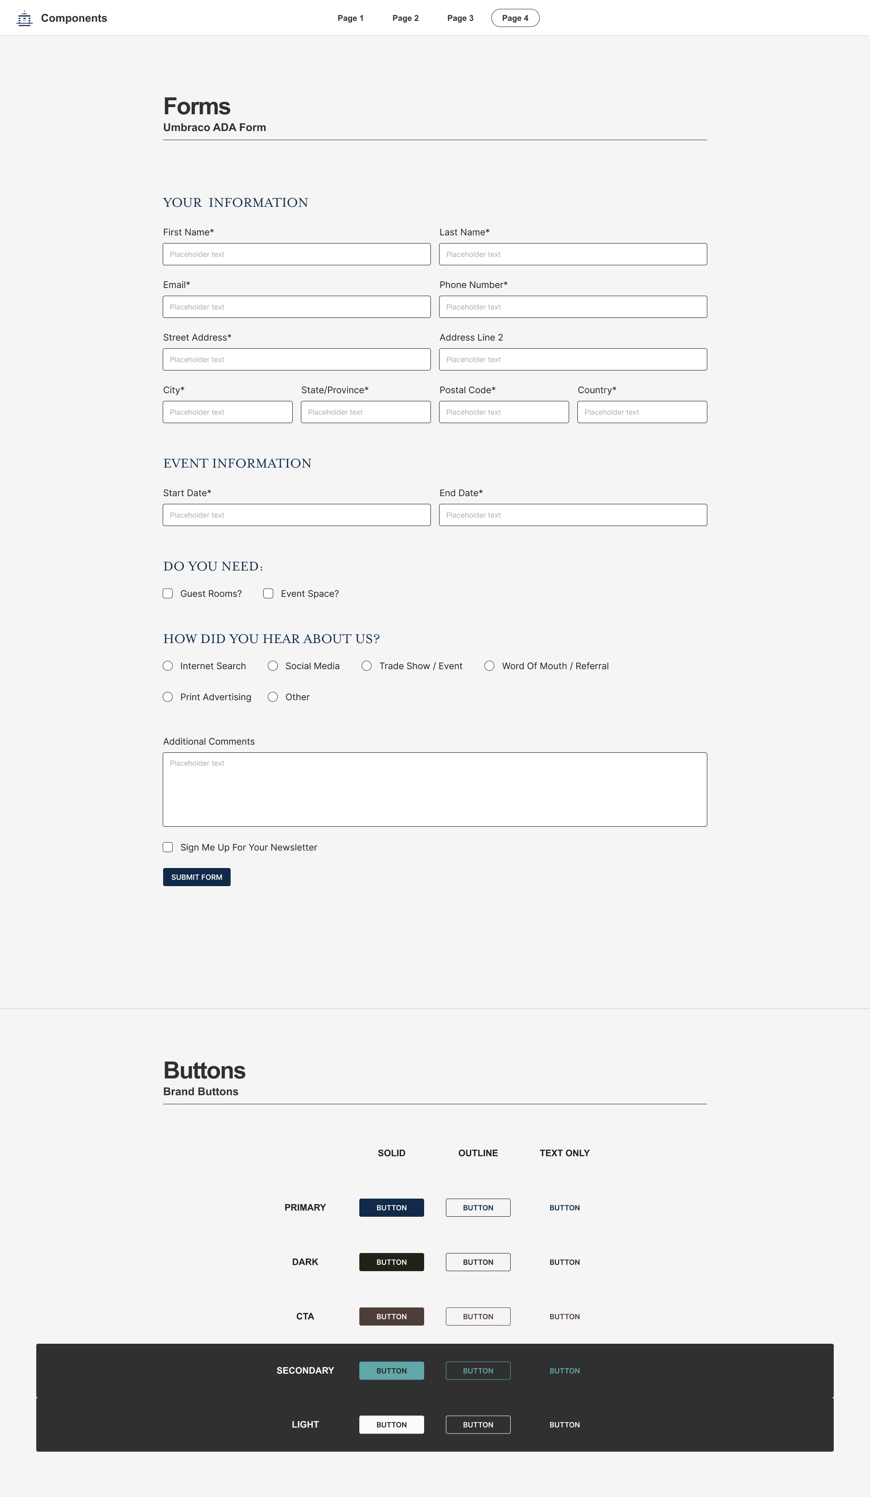
Task: Enable the Event Space checkbox
Action: (x=268, y=594)
